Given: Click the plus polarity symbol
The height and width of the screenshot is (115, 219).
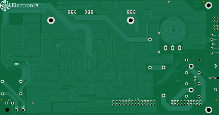Looking at the screenshot, I should click(x=215, y=66).
